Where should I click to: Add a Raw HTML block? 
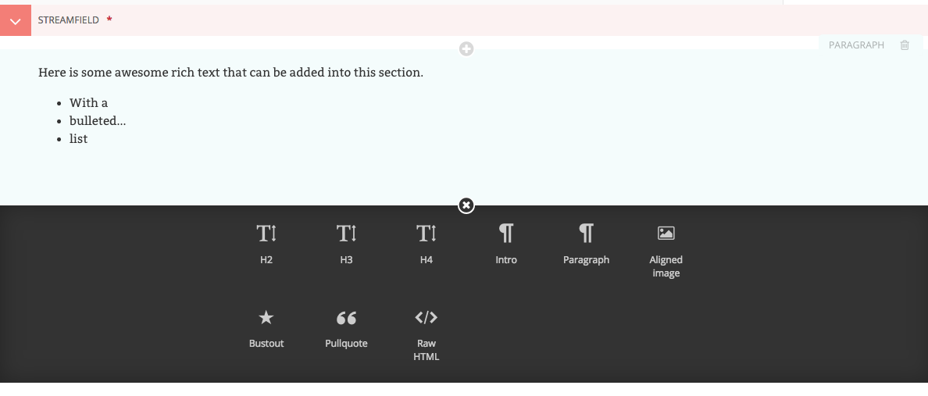pos(426,333)
